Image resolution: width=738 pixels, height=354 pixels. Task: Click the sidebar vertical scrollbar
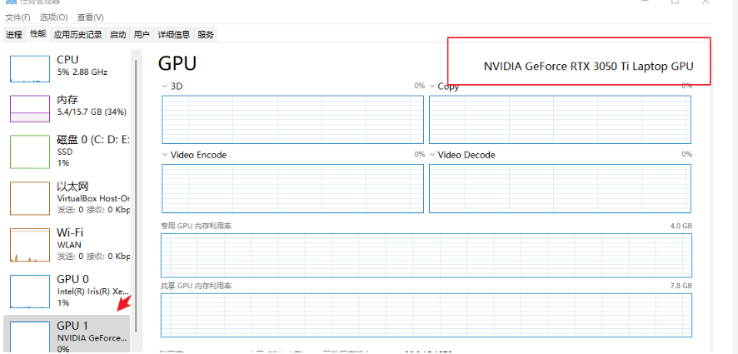point(136,196)
